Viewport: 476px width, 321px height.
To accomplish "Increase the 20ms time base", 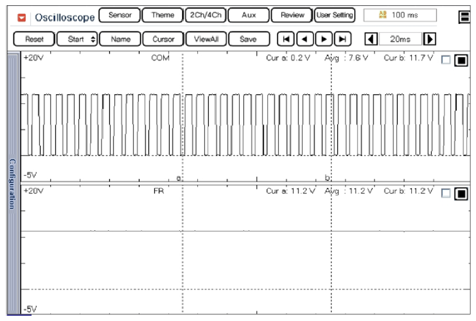I will [x=430, y=40].
